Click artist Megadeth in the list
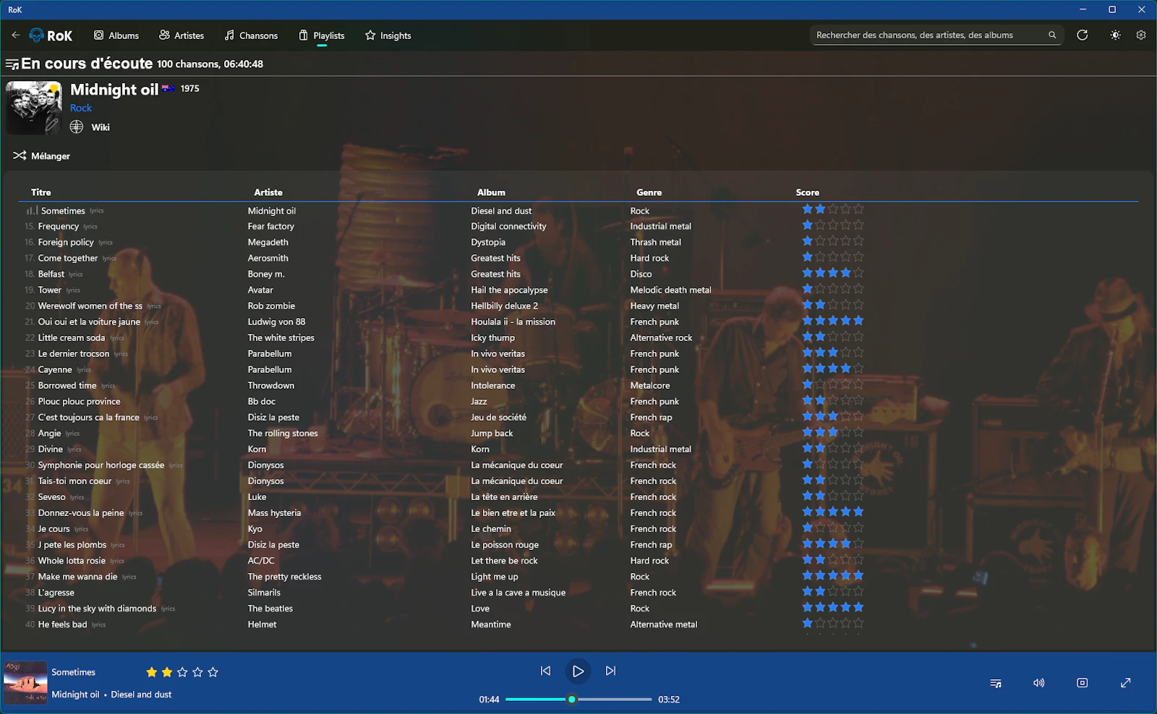 coord(268,242)
